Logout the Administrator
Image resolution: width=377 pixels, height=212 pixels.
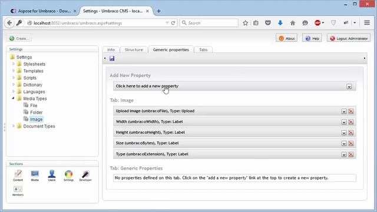(x=349, y=38)
